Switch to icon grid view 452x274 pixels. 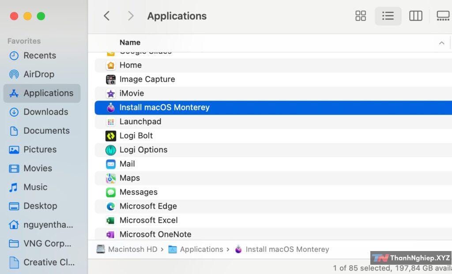(x=360, y=16)
